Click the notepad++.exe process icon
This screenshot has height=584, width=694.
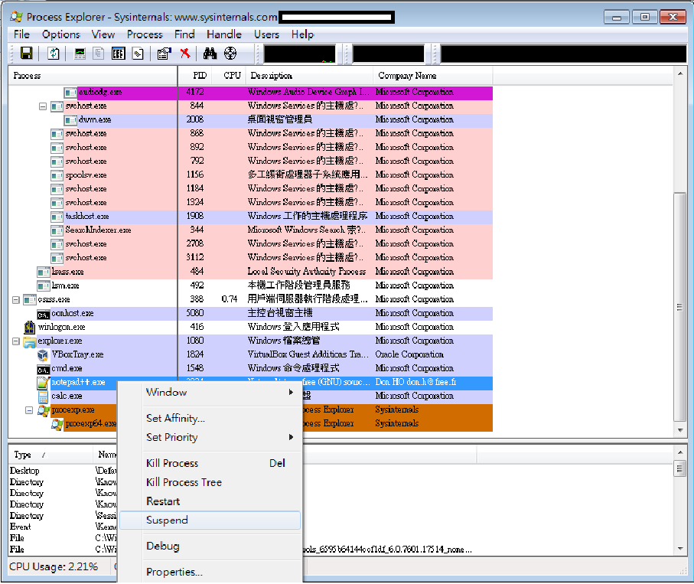click(x=44, y=383)
